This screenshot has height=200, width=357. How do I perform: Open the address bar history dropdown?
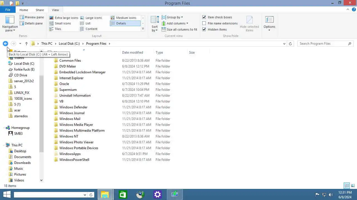point(284,44)
